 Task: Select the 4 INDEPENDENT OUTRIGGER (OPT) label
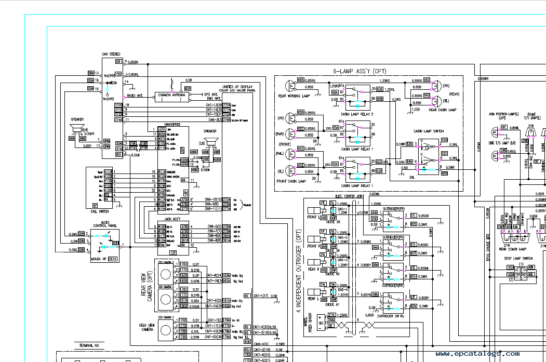[298, 271]
